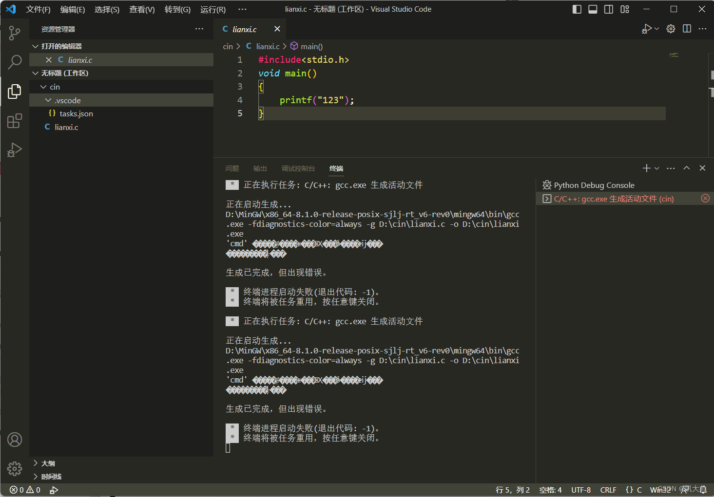Change indentation via 空格: 4
This screenshot has height=497, width=714.
click(550, 490)
